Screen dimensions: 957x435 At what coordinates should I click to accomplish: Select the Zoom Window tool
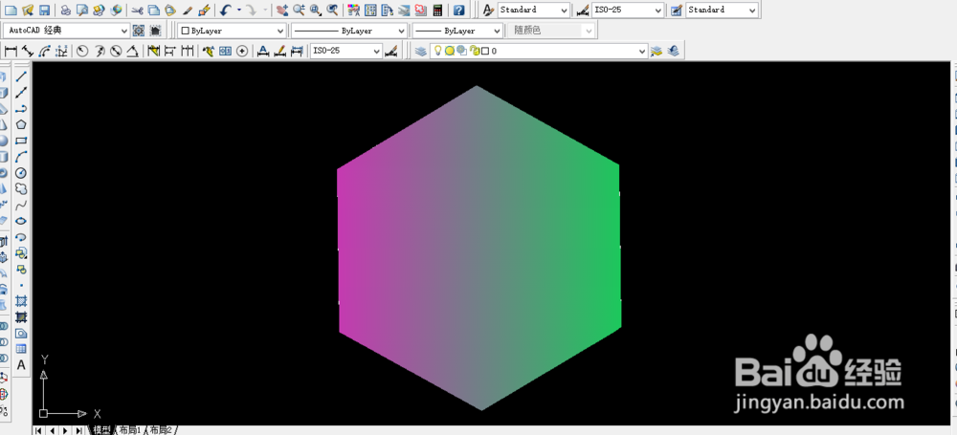pos(316,11)
